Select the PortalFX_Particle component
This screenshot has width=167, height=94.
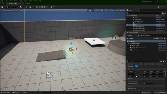(136, 50)
